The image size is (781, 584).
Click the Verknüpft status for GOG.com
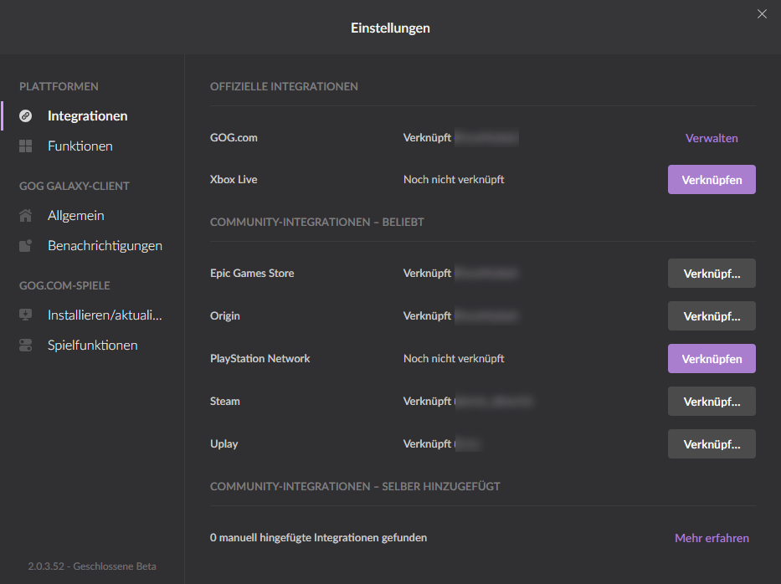(x=427, y=137)
